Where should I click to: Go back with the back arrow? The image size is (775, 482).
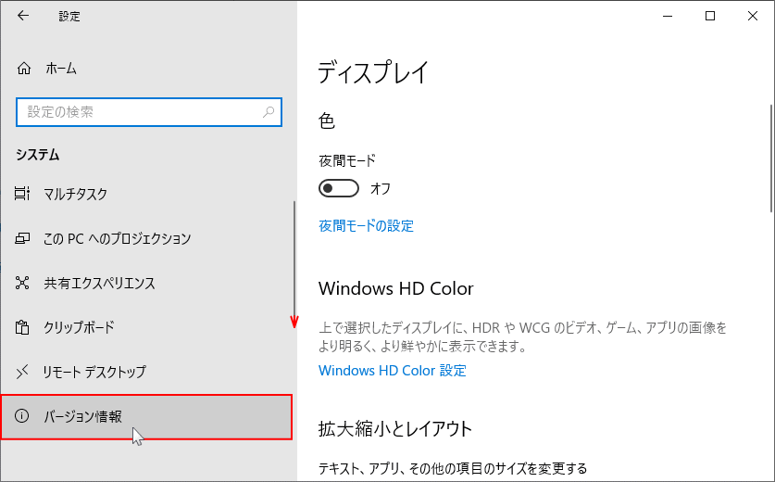coord(23,16)
